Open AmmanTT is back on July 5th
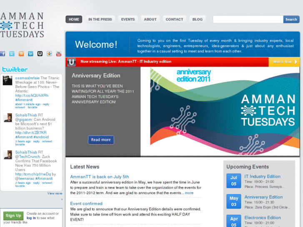The height and width of the screenshot is (227, 303). click(x=100, y=177)
